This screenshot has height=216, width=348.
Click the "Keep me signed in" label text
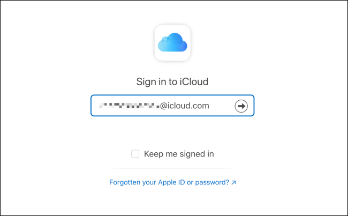click(179, 154)
